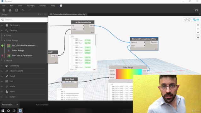Expand the Math category
The image size is (201, 113).
tap(2, 87)
